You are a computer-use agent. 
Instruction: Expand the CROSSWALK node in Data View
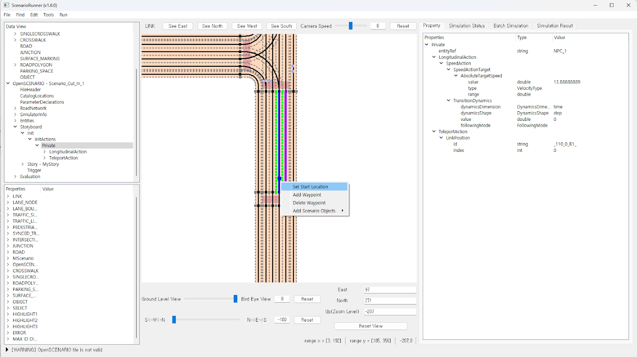click(16, 40)
